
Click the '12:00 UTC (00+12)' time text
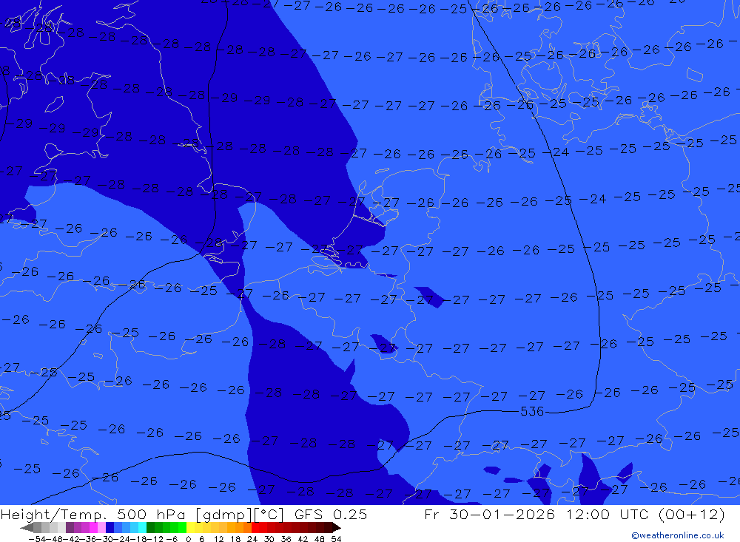645,514
